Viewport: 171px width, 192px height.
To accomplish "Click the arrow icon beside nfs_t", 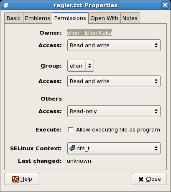I will (72, 148).
